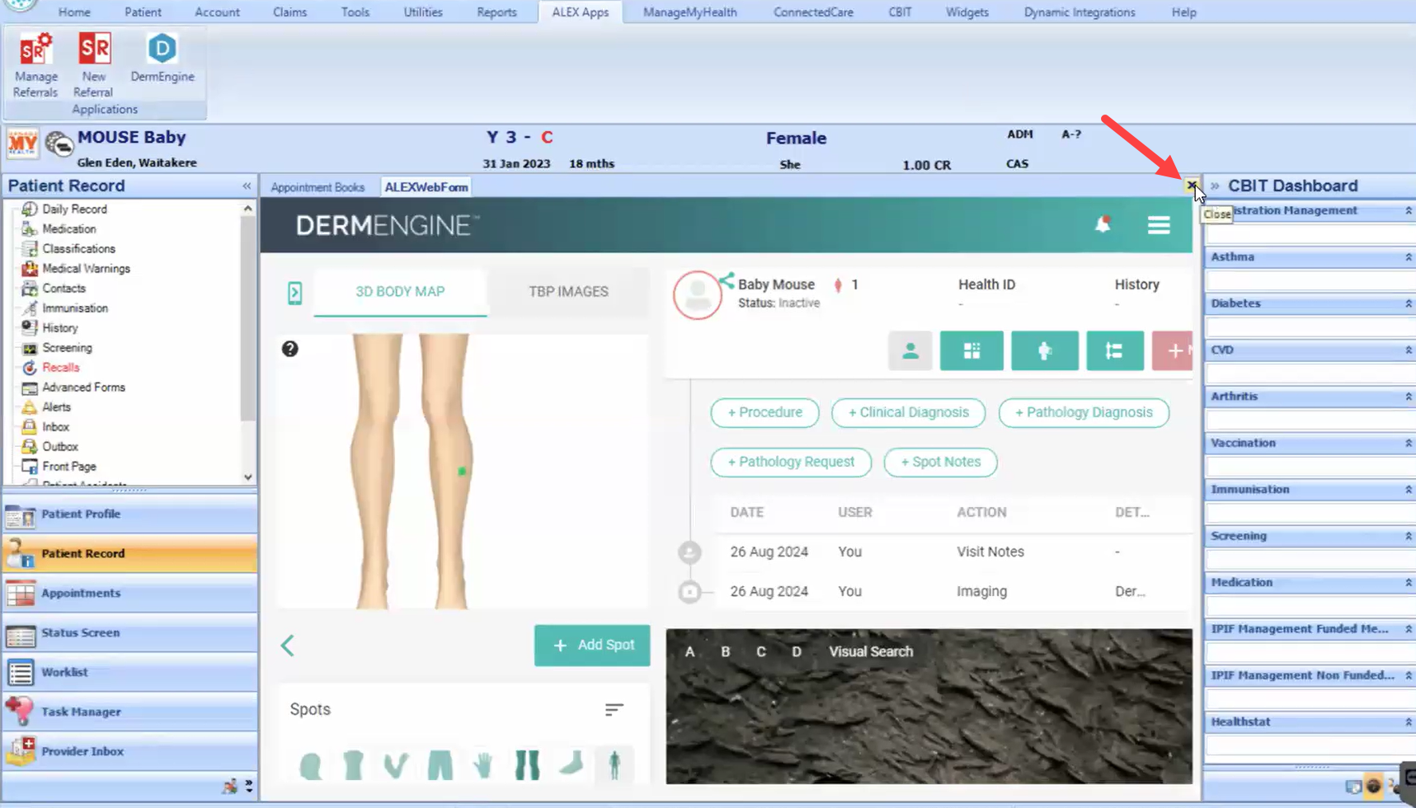Open Medical Warnings tree item
1416x808 pixels.
click(86, 269)
